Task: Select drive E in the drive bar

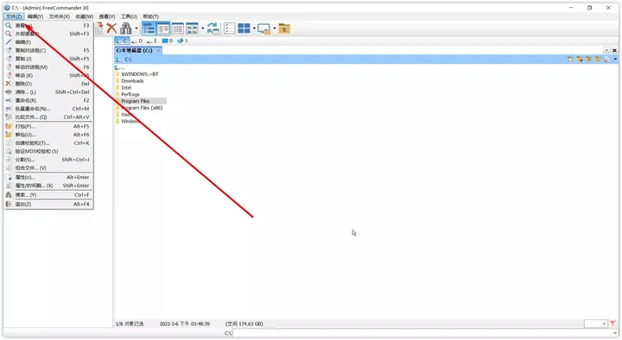Action: (152, 41)
